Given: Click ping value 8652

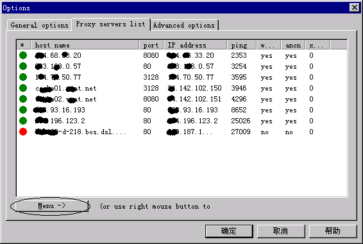Looking at the screenshot, I should 239,110.
